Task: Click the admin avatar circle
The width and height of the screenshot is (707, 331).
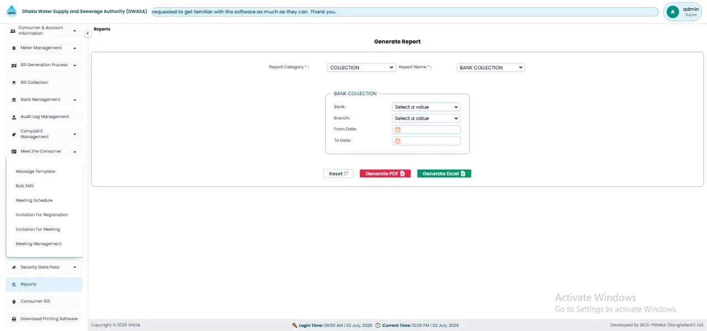Action: [673, 12]
